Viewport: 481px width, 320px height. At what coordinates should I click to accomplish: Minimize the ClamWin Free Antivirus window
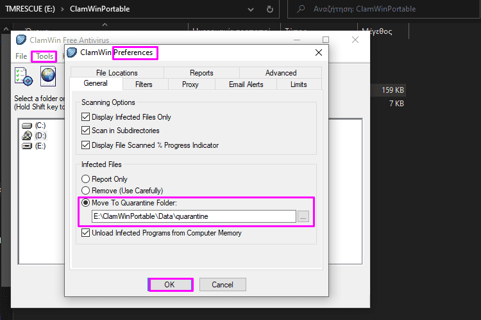(297, 40)
